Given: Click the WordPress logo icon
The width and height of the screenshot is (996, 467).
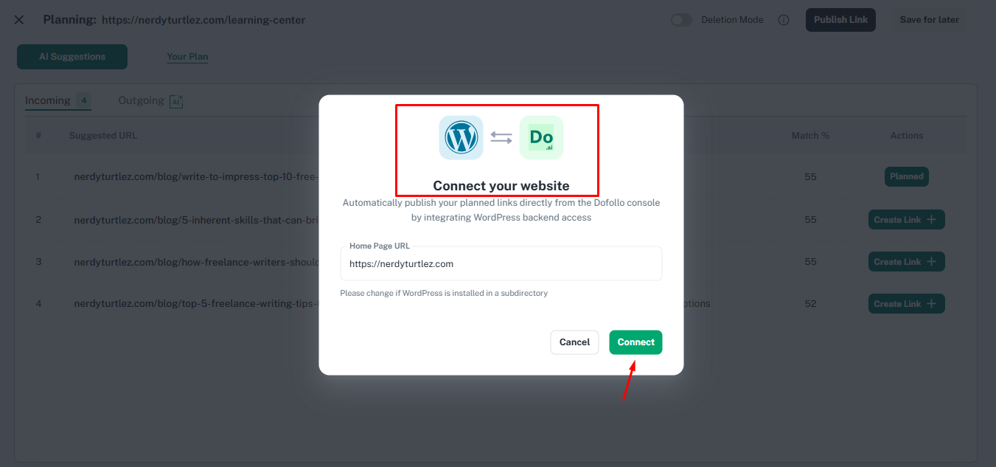Looking at the screenshot, I should coord(462,137).
